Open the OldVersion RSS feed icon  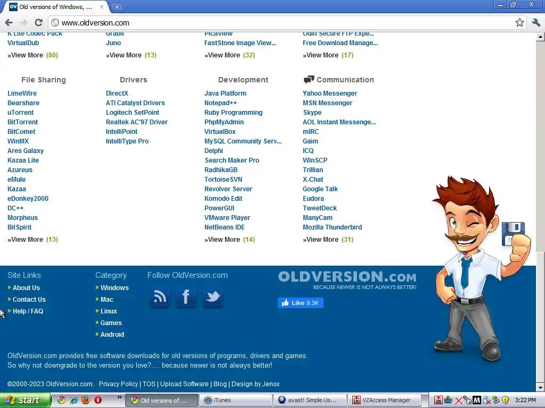(160, 297)
